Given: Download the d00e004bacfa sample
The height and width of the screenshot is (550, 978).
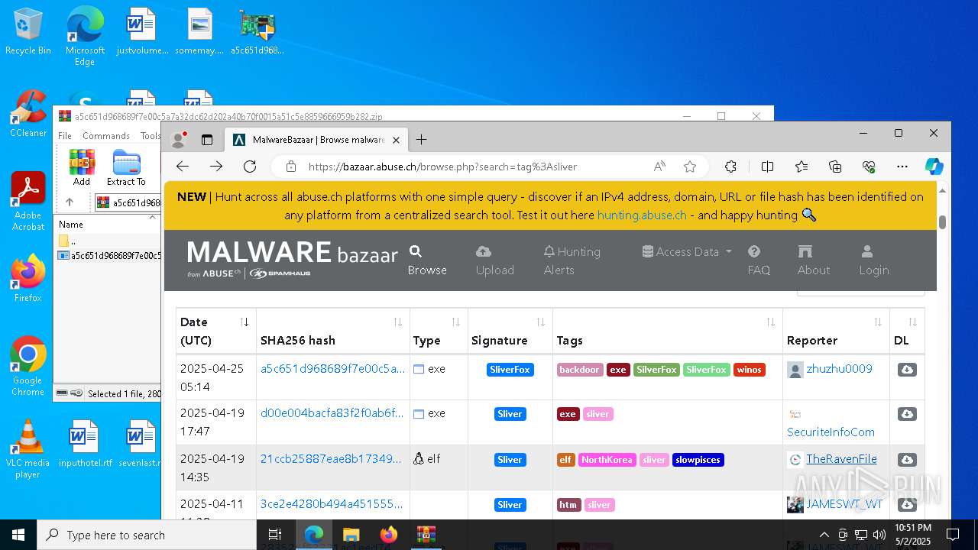Looking at the screenshot, I should coord(907,414).
